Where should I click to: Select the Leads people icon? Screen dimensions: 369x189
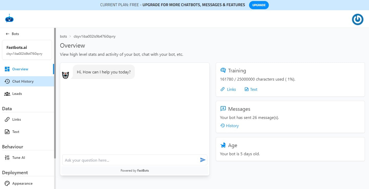click(7, 94)
